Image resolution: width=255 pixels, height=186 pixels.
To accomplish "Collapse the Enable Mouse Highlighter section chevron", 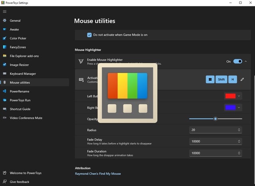I will (246, 61).
